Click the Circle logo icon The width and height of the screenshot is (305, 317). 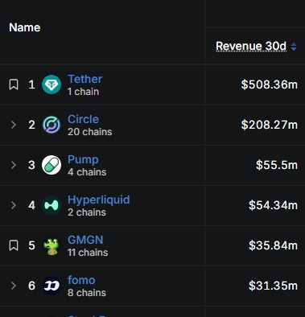coord(52,125)
